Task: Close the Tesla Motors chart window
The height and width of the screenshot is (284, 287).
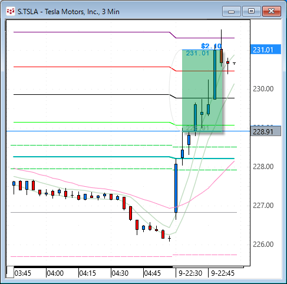Action: point(272,11)
